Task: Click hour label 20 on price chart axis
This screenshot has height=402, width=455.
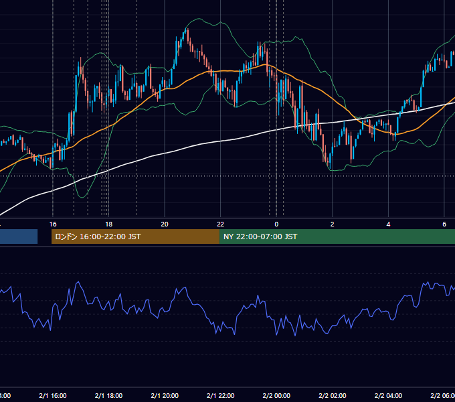Action: click(165, 224)
